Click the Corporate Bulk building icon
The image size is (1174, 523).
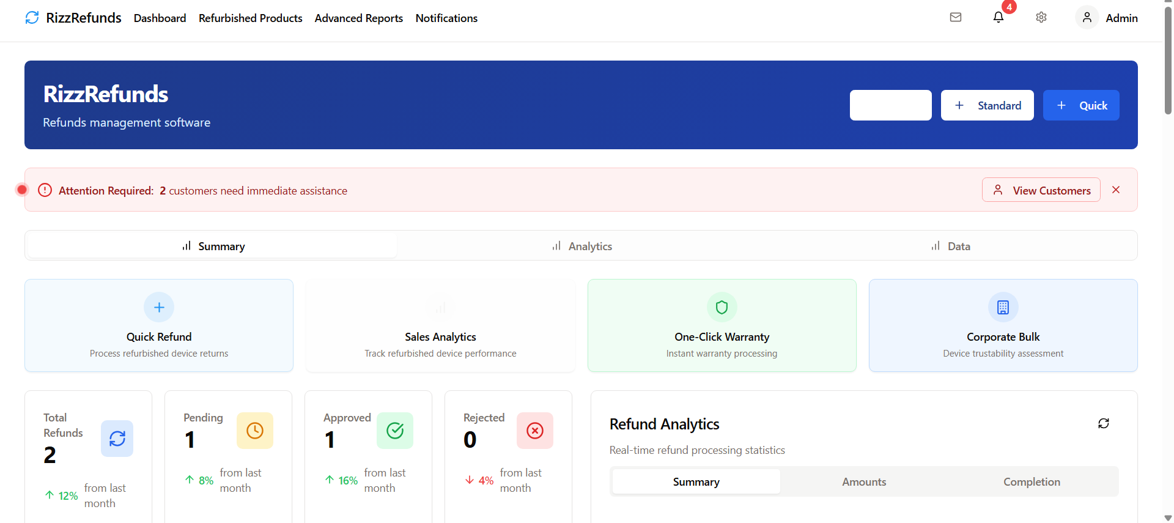click(x=1003, y=307)
